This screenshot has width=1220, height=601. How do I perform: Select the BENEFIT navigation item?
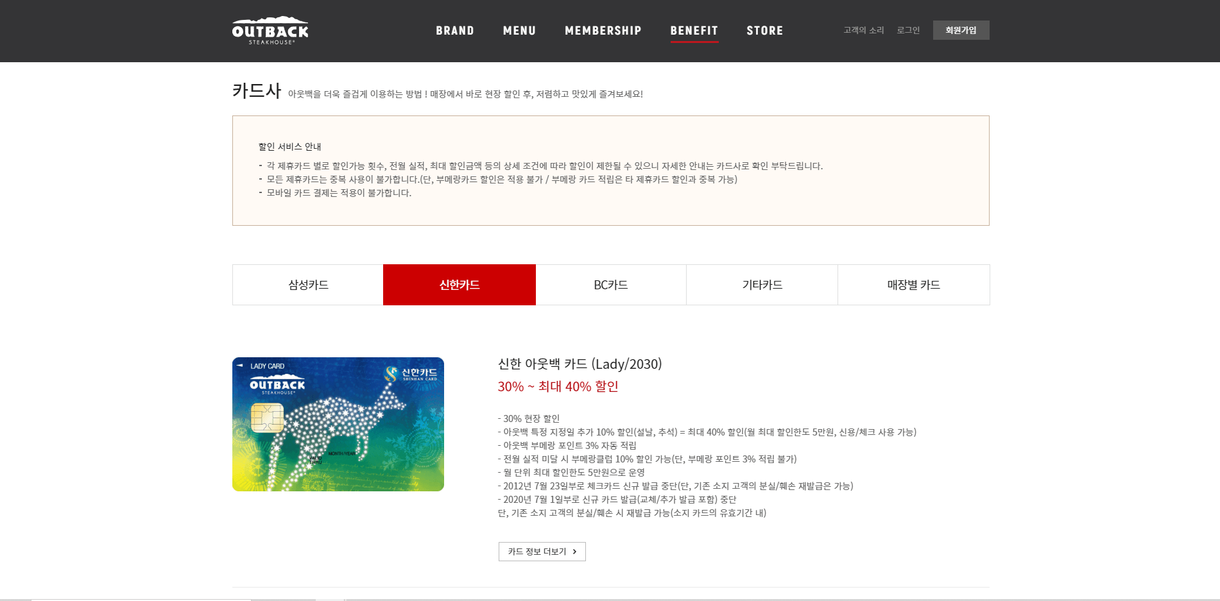coord(694,31)
